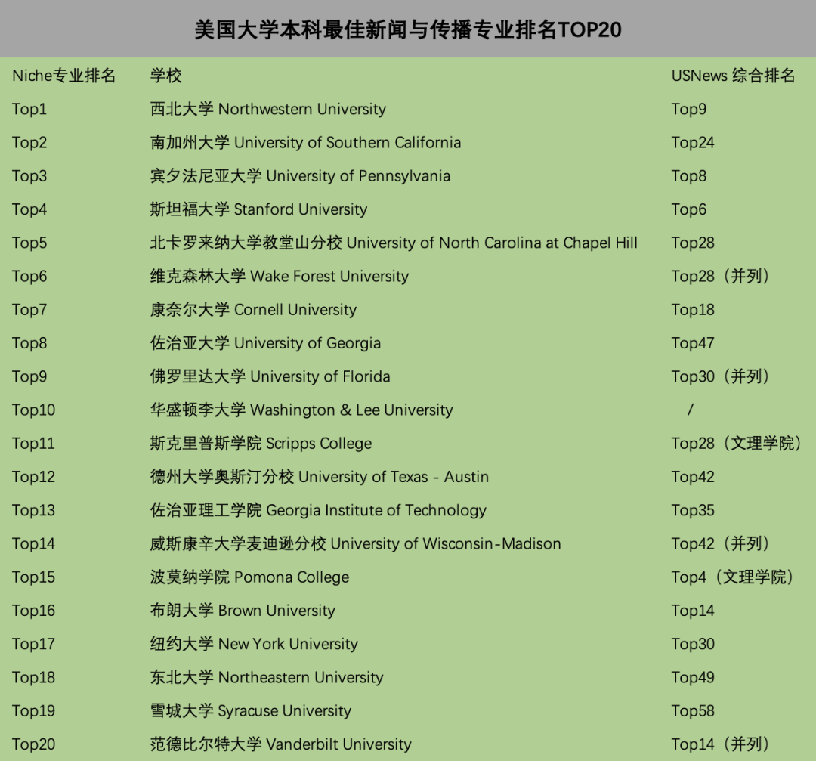
Task: Click Stanford's USNews Top6 value
Action: click(x=689, y=209)
